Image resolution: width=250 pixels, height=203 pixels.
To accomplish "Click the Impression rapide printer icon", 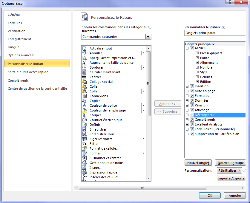I will [84, 172].
